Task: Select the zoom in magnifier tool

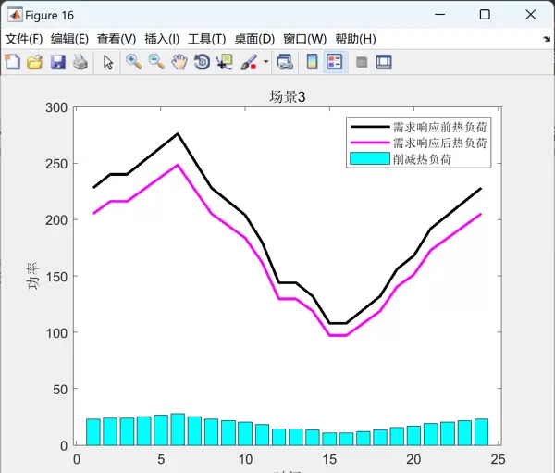Action: (134, 62)
